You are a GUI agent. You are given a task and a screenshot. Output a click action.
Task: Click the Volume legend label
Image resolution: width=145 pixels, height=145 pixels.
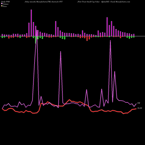6,4
